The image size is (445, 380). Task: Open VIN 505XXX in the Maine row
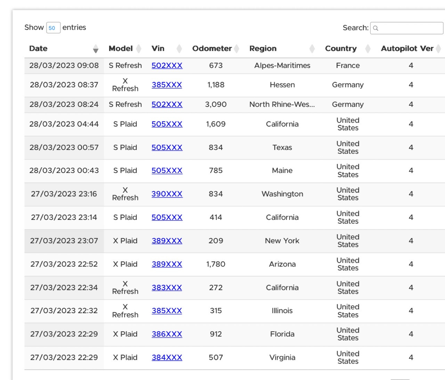pos(167,171)
